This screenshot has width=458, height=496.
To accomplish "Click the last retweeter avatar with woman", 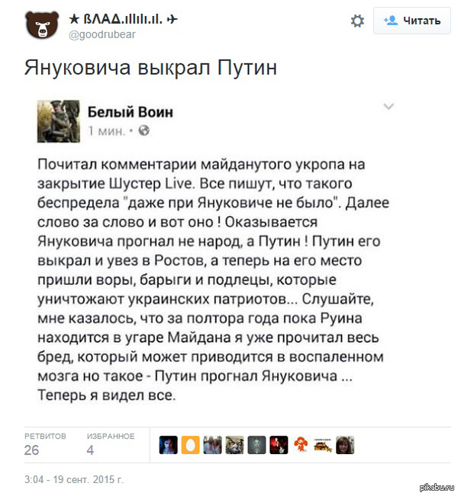I will [345, 445].
